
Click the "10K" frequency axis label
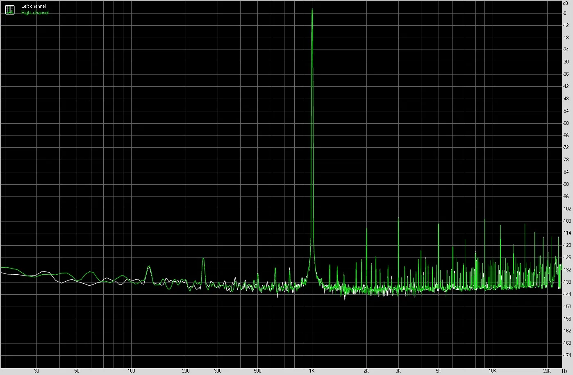pyautogui.click(x=493, y=371)
